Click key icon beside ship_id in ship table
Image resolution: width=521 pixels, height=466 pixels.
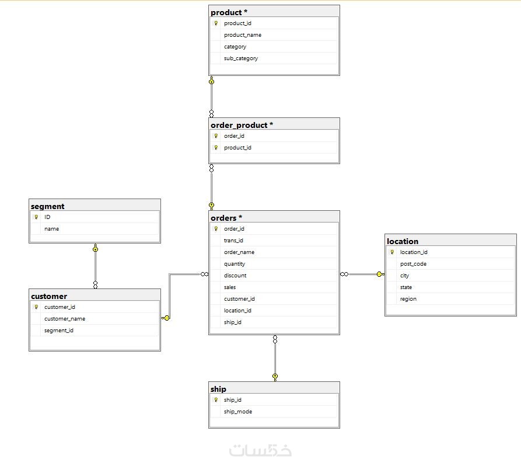[216, 400]
